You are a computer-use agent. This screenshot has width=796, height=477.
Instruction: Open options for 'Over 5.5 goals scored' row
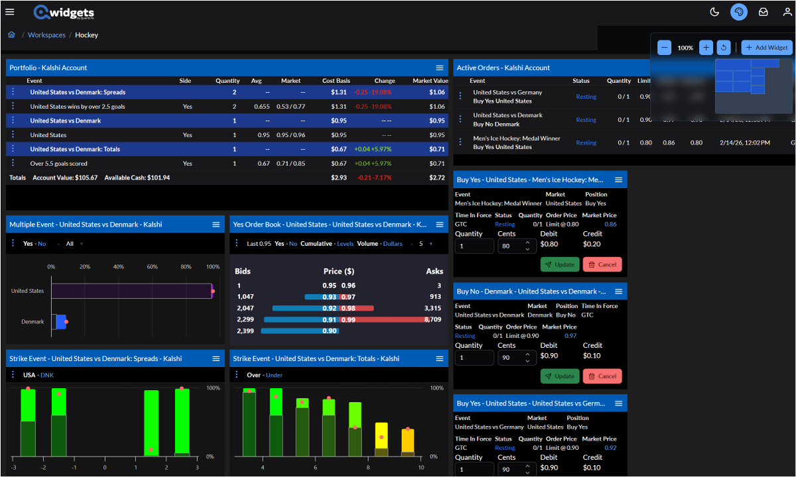[12, 163]
